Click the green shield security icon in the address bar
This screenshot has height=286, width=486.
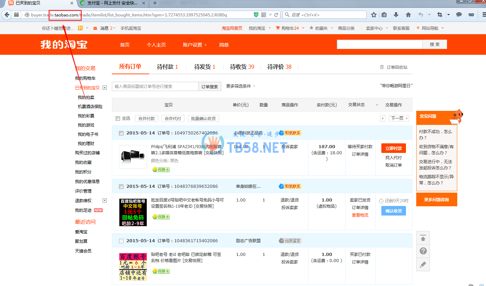click(x=256, y=15)
